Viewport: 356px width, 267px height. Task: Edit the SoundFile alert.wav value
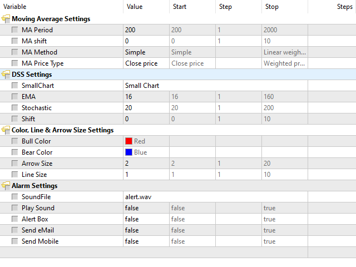coord(146,197)
